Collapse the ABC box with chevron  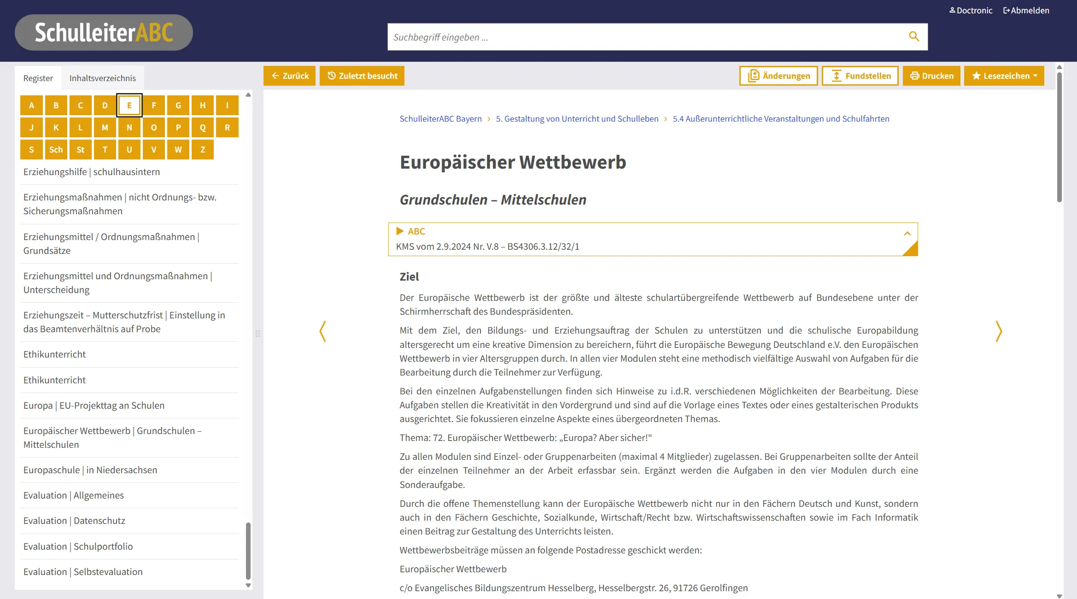point(907,233)
